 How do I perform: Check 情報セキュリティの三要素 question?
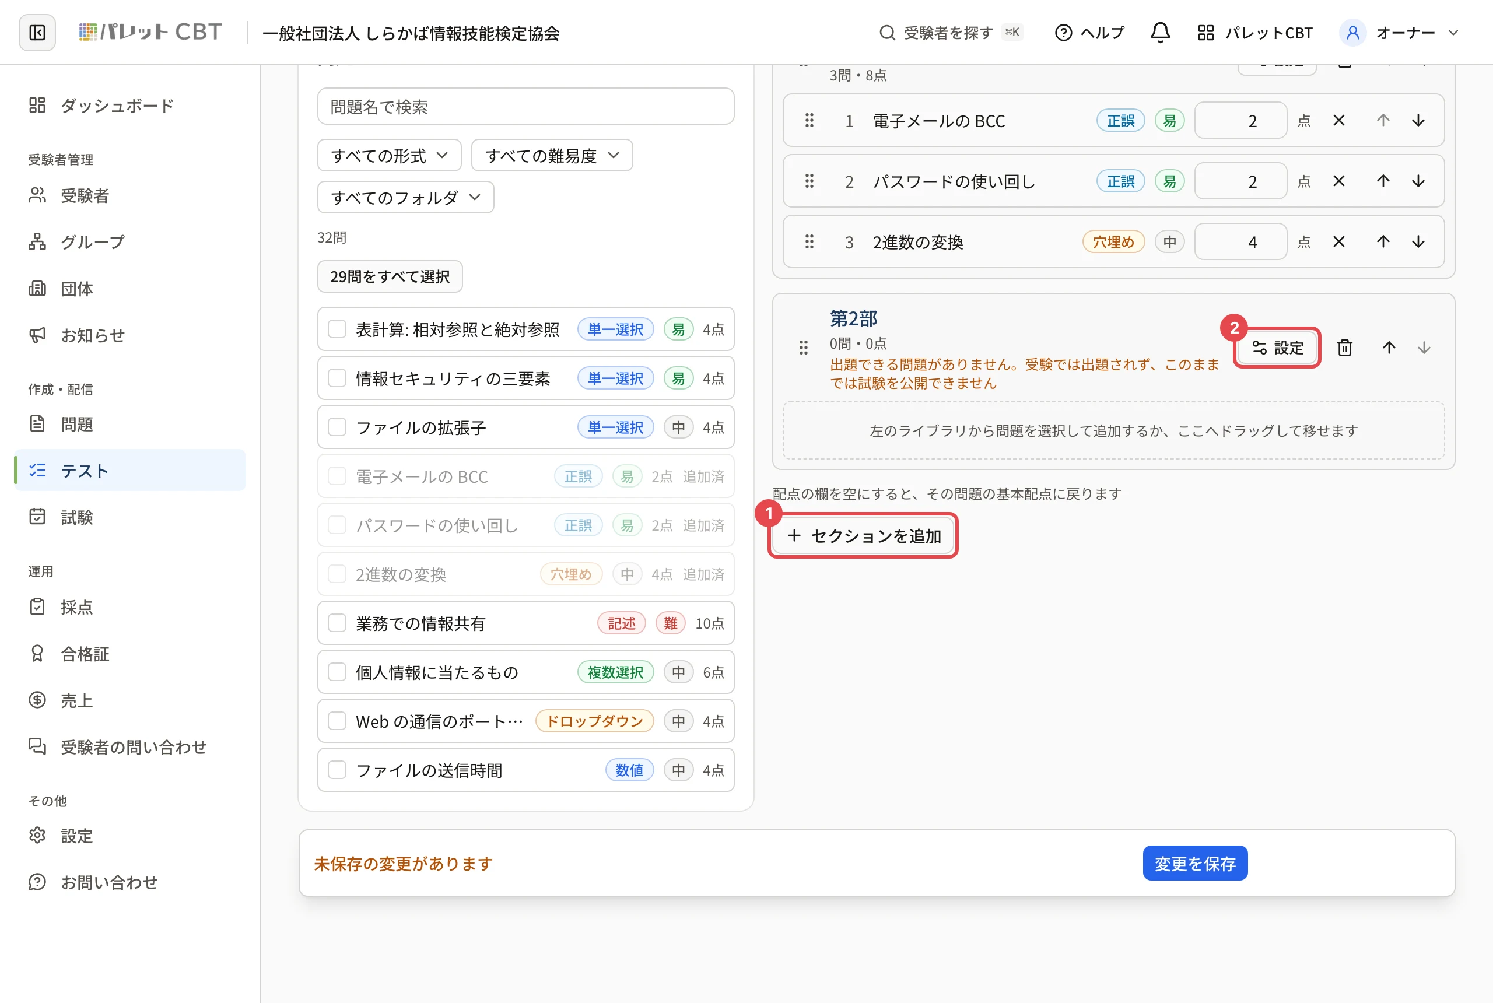tap(337, 378)
